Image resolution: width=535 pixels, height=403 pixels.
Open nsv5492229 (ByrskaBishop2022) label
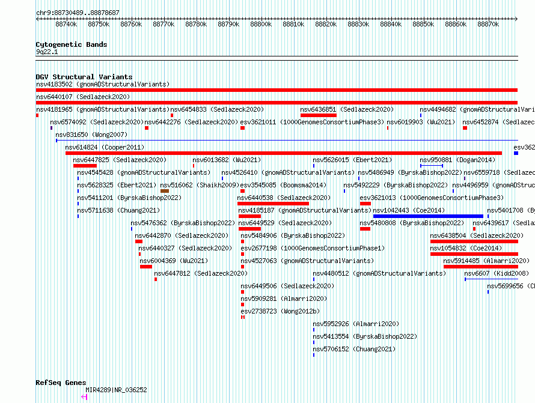396,185
